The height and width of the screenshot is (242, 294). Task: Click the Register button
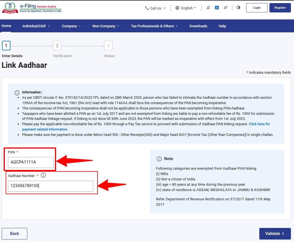[x=280, y=8]
